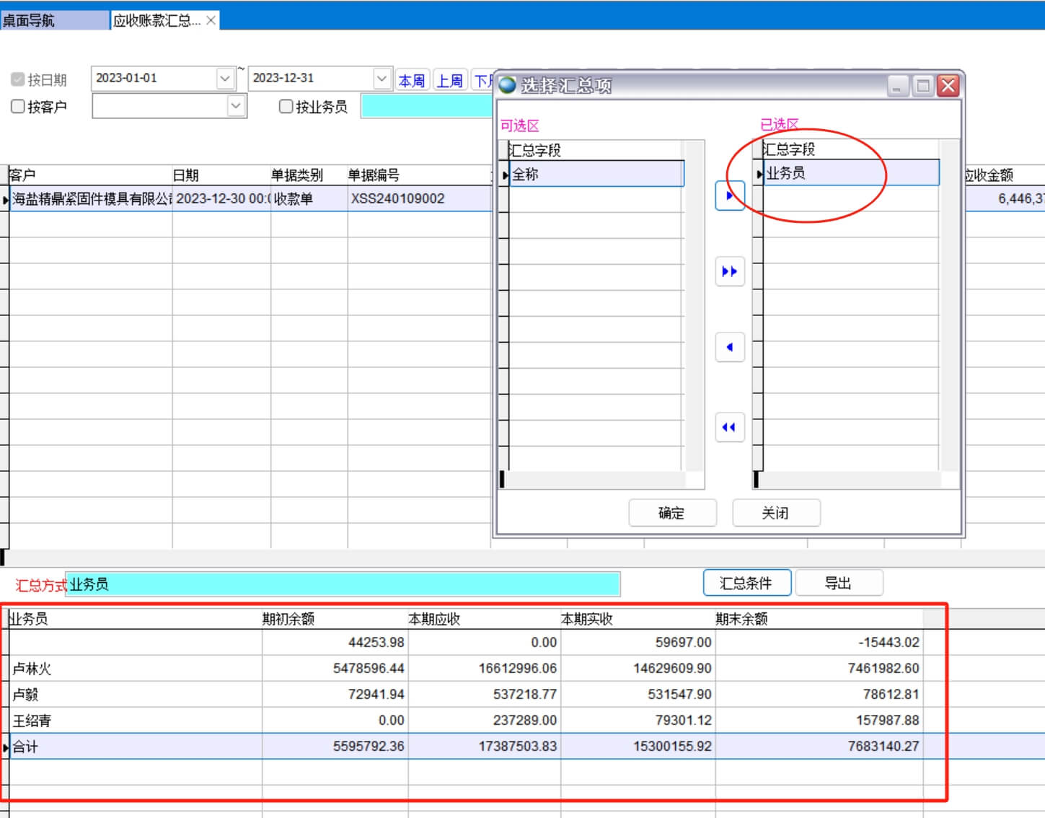Image resolution: width=1045 pixels, height=818 pixels.
Task: Click the cyan 汇总方式 field
Action: [x=343, y=584]
